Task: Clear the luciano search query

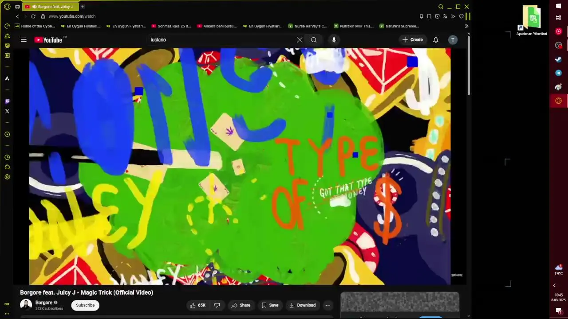Action: [300, 40]
